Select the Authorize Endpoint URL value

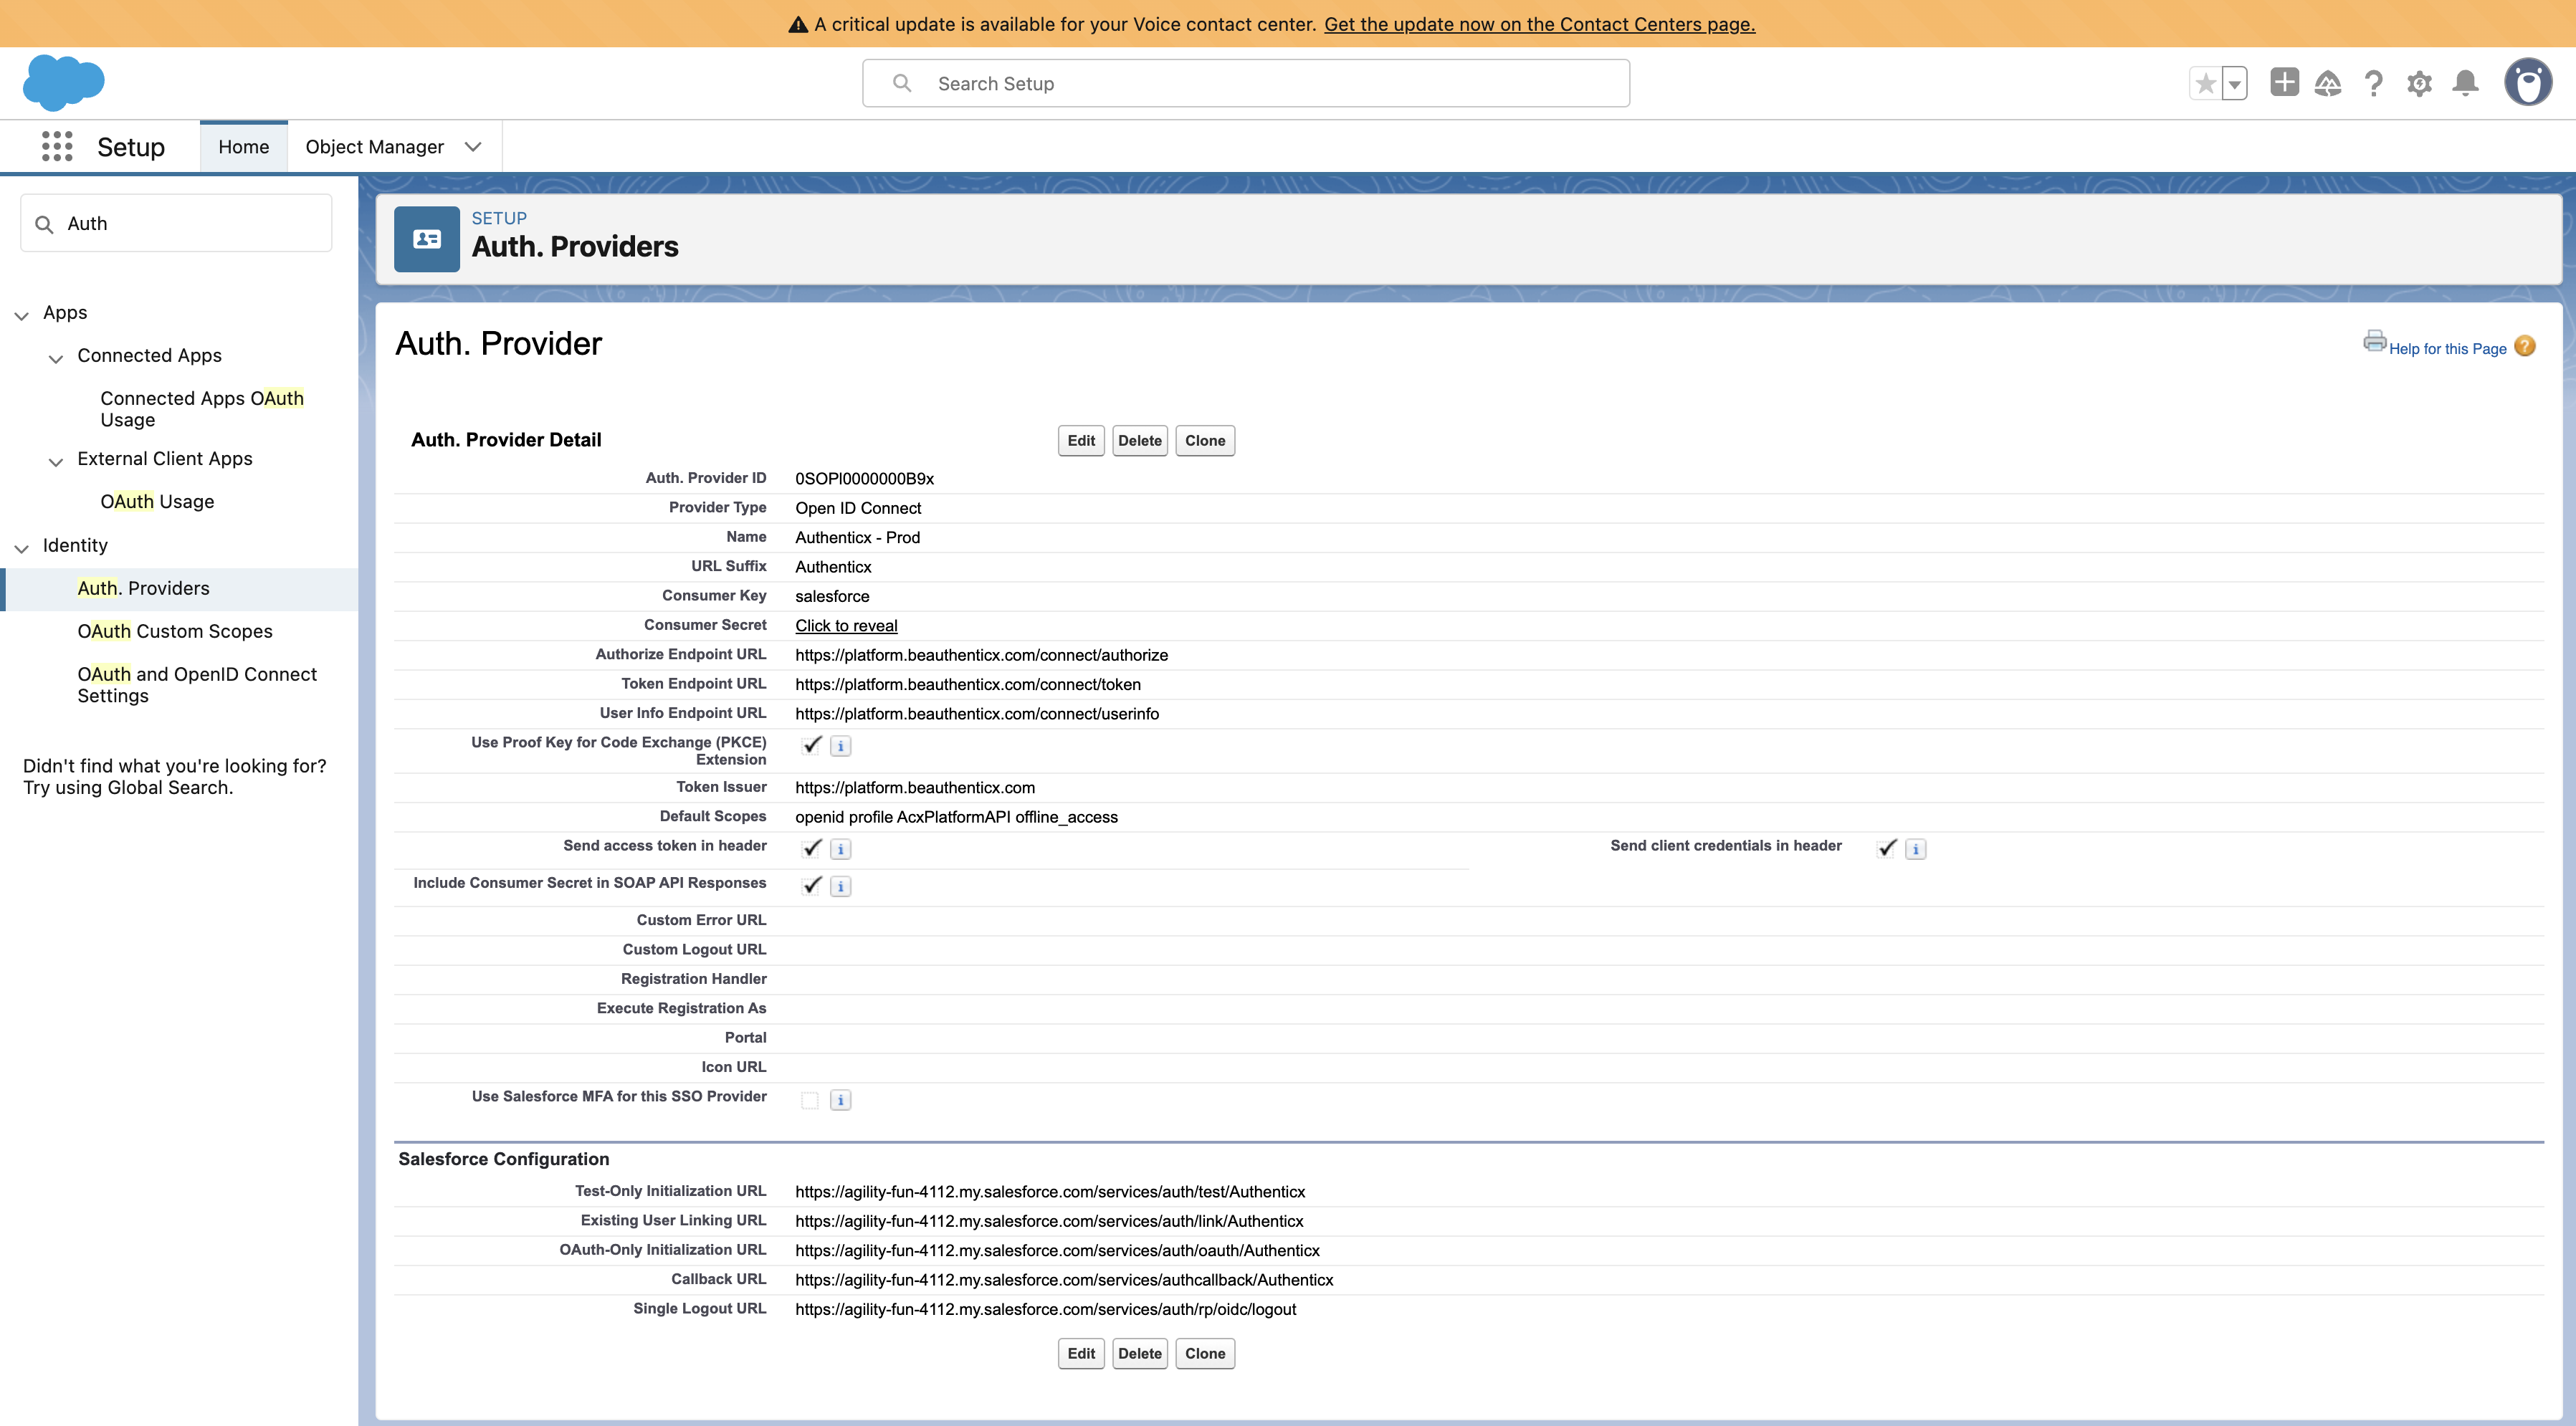coord(981,655)
